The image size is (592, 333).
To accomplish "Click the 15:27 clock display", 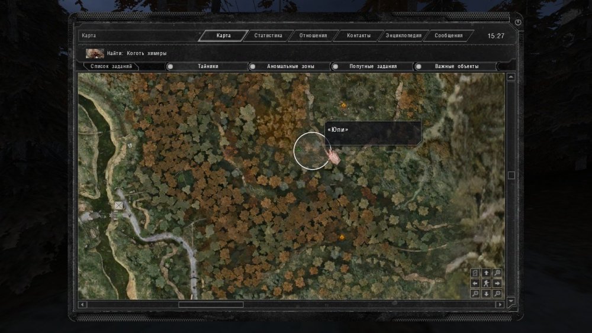I will coord(496,36).
